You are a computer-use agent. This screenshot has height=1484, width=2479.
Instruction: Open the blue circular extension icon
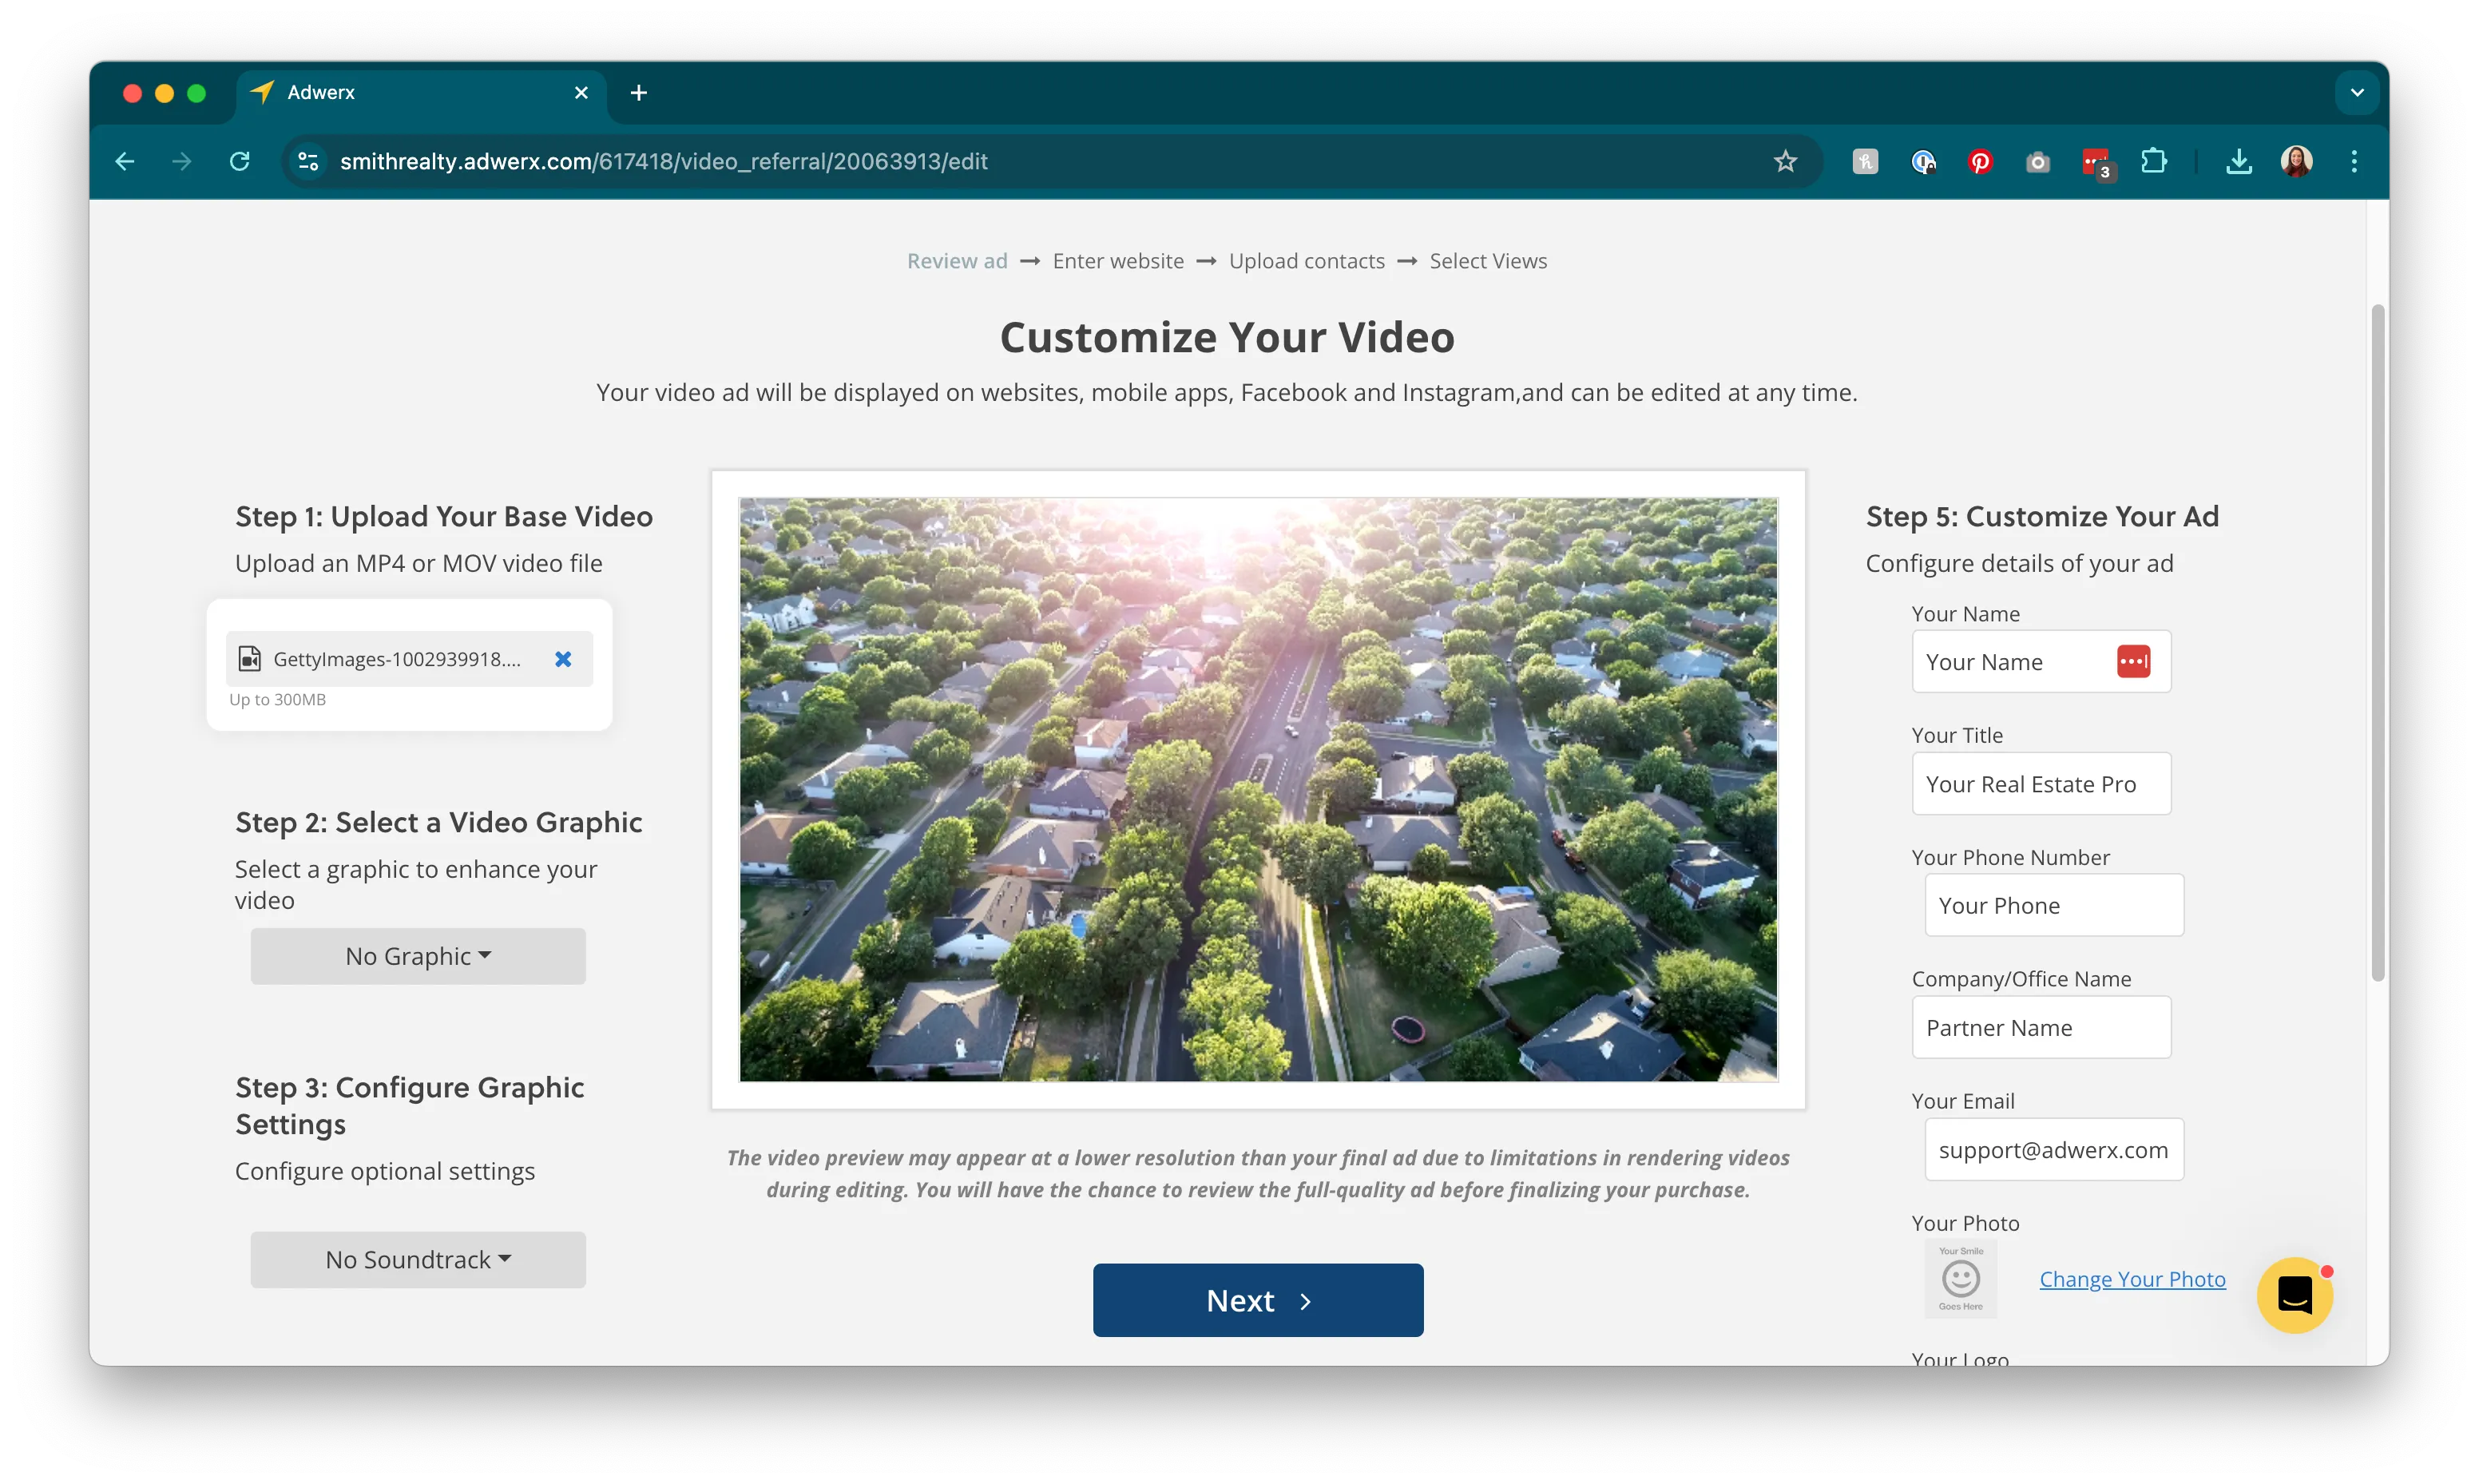coord(1922,161)
